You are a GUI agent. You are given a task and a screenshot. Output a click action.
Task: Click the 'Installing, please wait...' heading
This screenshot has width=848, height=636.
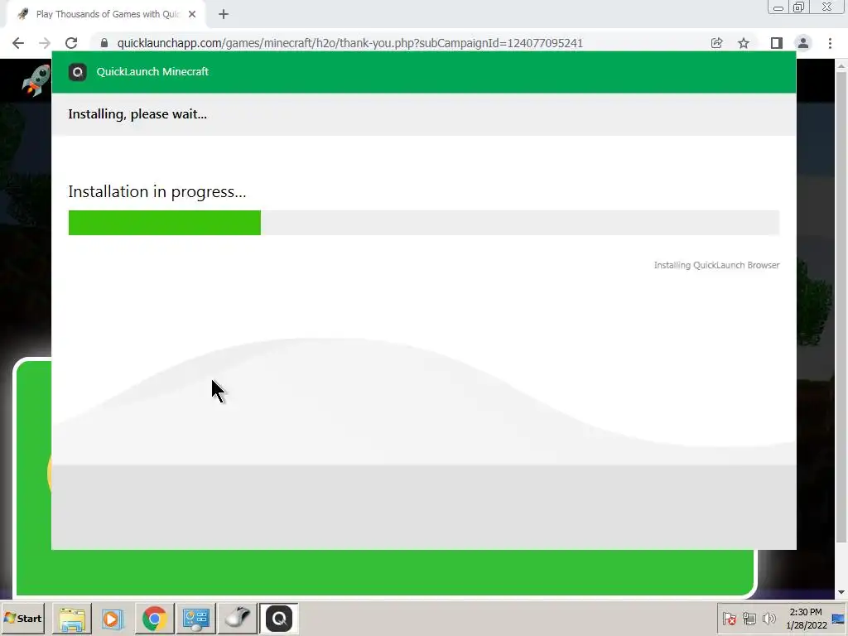(x=137, y=114)
